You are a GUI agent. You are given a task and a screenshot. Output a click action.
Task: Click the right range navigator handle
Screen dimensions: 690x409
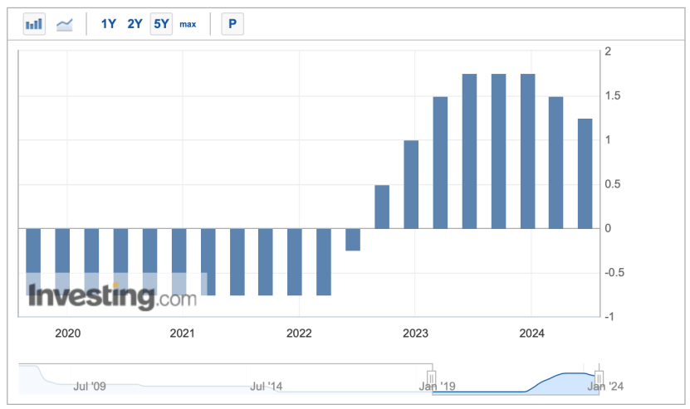(599, 377)
